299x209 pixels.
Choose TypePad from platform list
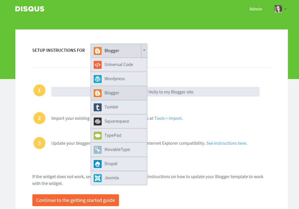(119, 136)
